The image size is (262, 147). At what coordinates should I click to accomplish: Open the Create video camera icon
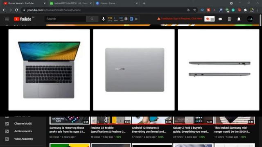(220, 19)
